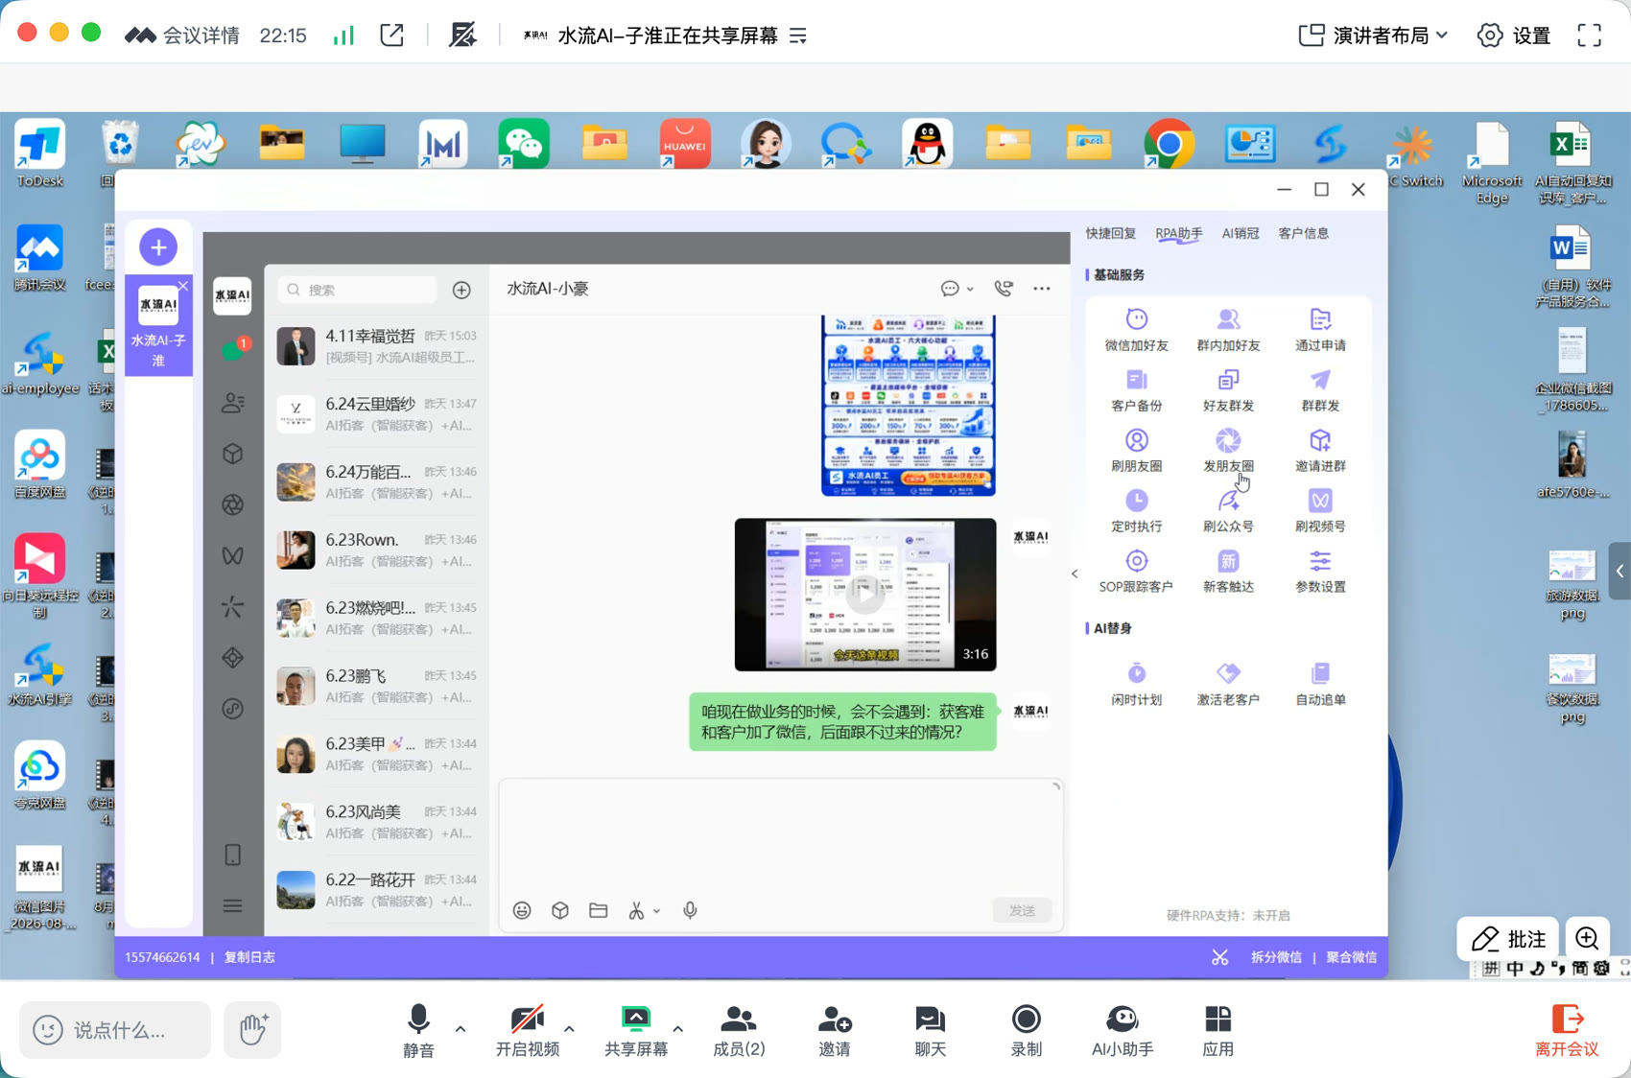
Task: Open the 刷视频号 function
Action: tap(1320, 510)
